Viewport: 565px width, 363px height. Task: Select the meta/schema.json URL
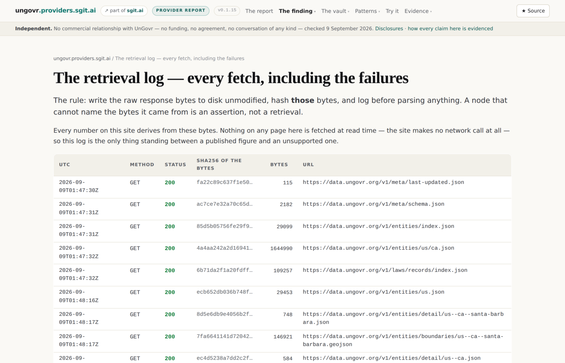[x=374, y=204]
